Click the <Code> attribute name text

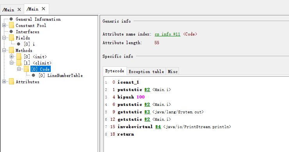coord(190,34)
